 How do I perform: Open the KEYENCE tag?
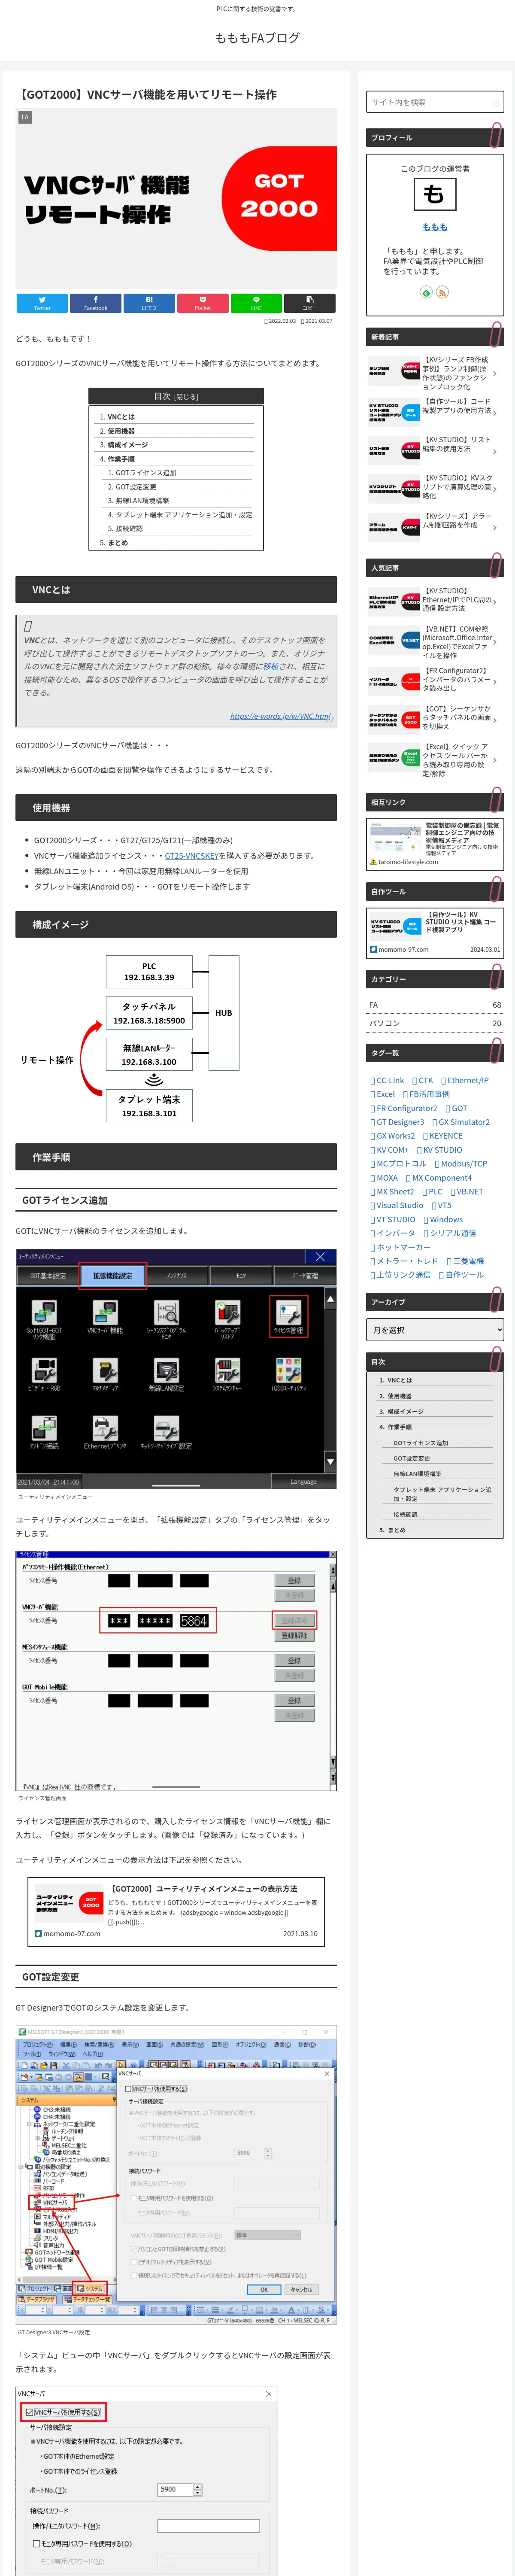[443, 1136]
